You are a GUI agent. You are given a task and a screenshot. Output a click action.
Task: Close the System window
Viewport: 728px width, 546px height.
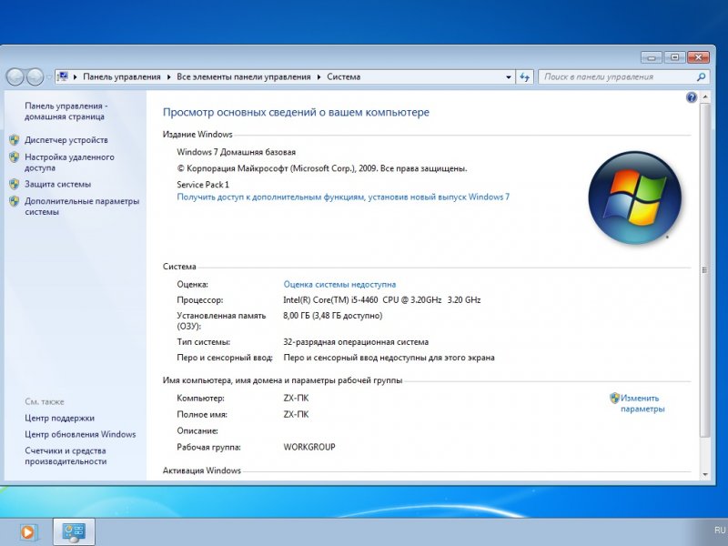698,57
